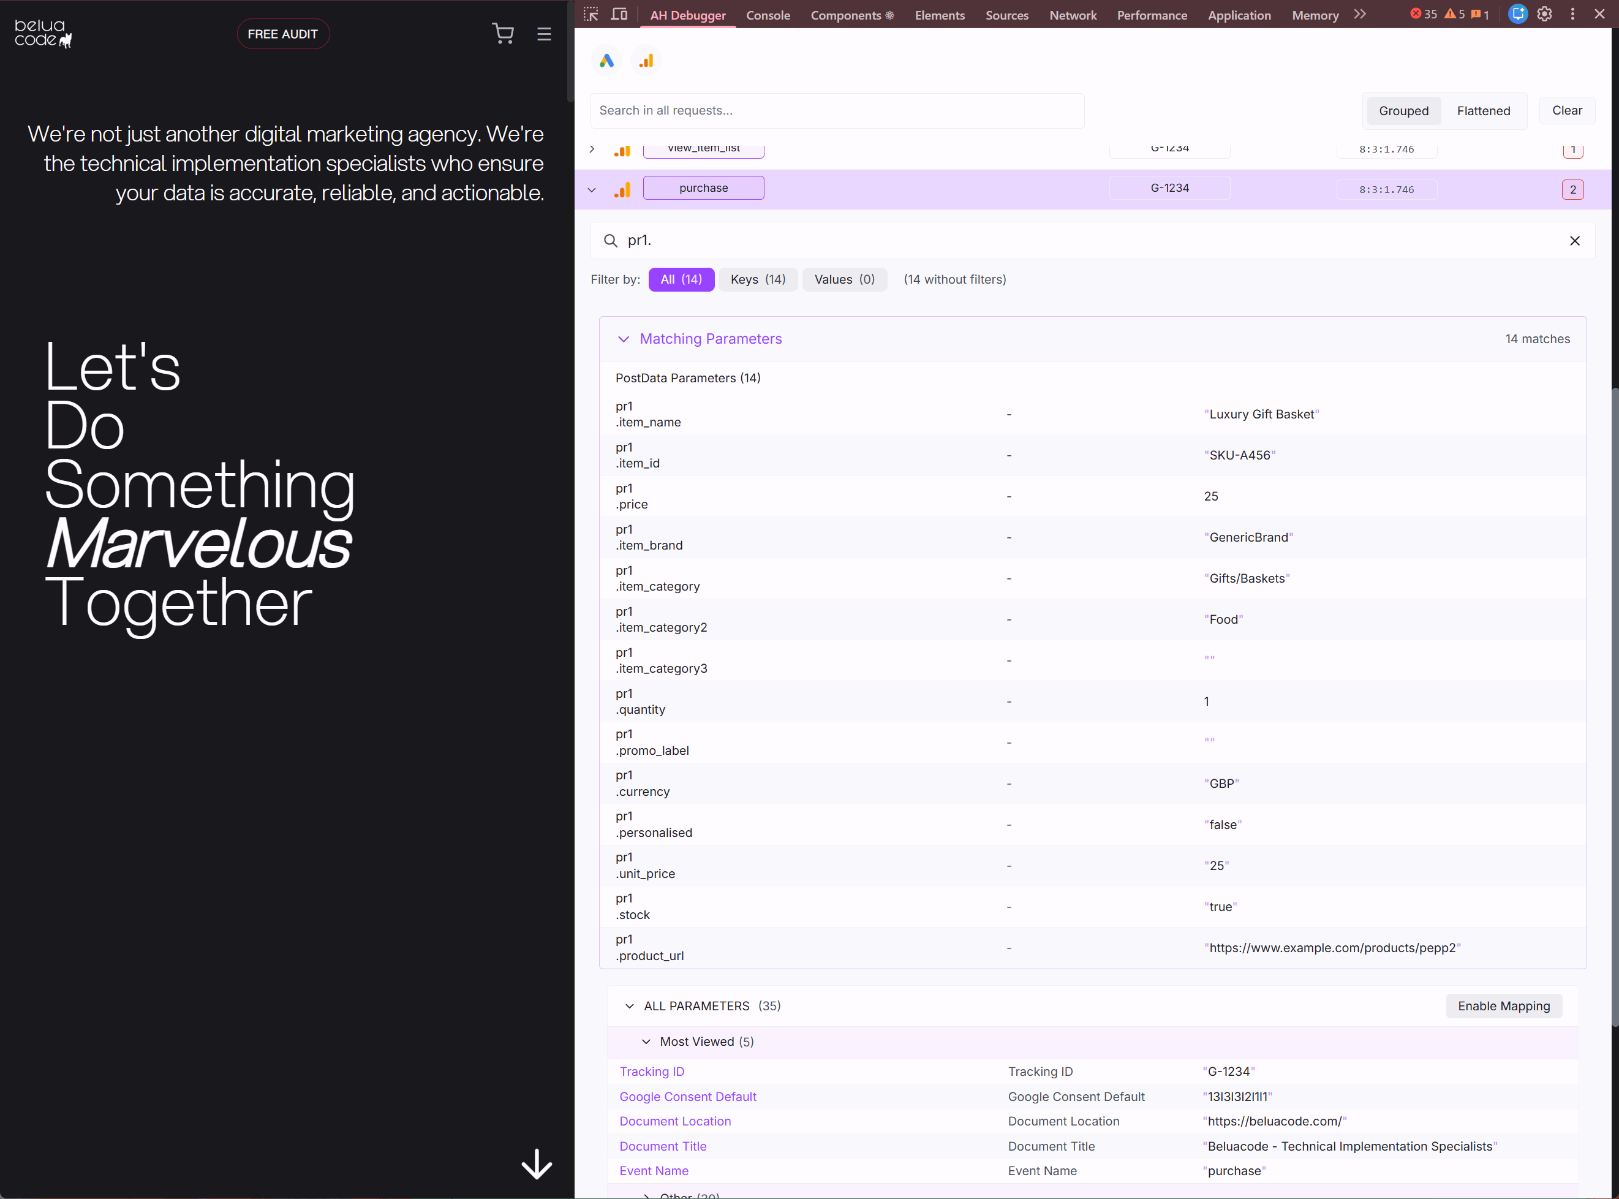Focus the Search in all requests field
This screenshot has height=1199, width=1619.
(837, 110)
